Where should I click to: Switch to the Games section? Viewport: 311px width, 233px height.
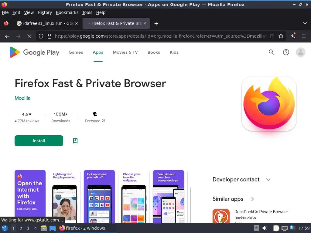tap(76, 52)
